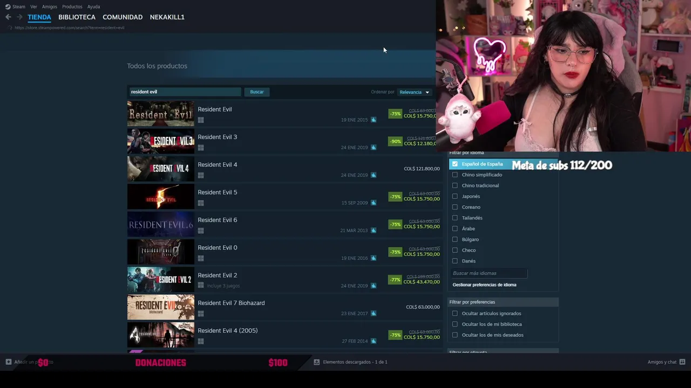The height and width of the screenshot is (388, 691).
Task: Select the Checo language checkbox
Action: coord(455,250)
